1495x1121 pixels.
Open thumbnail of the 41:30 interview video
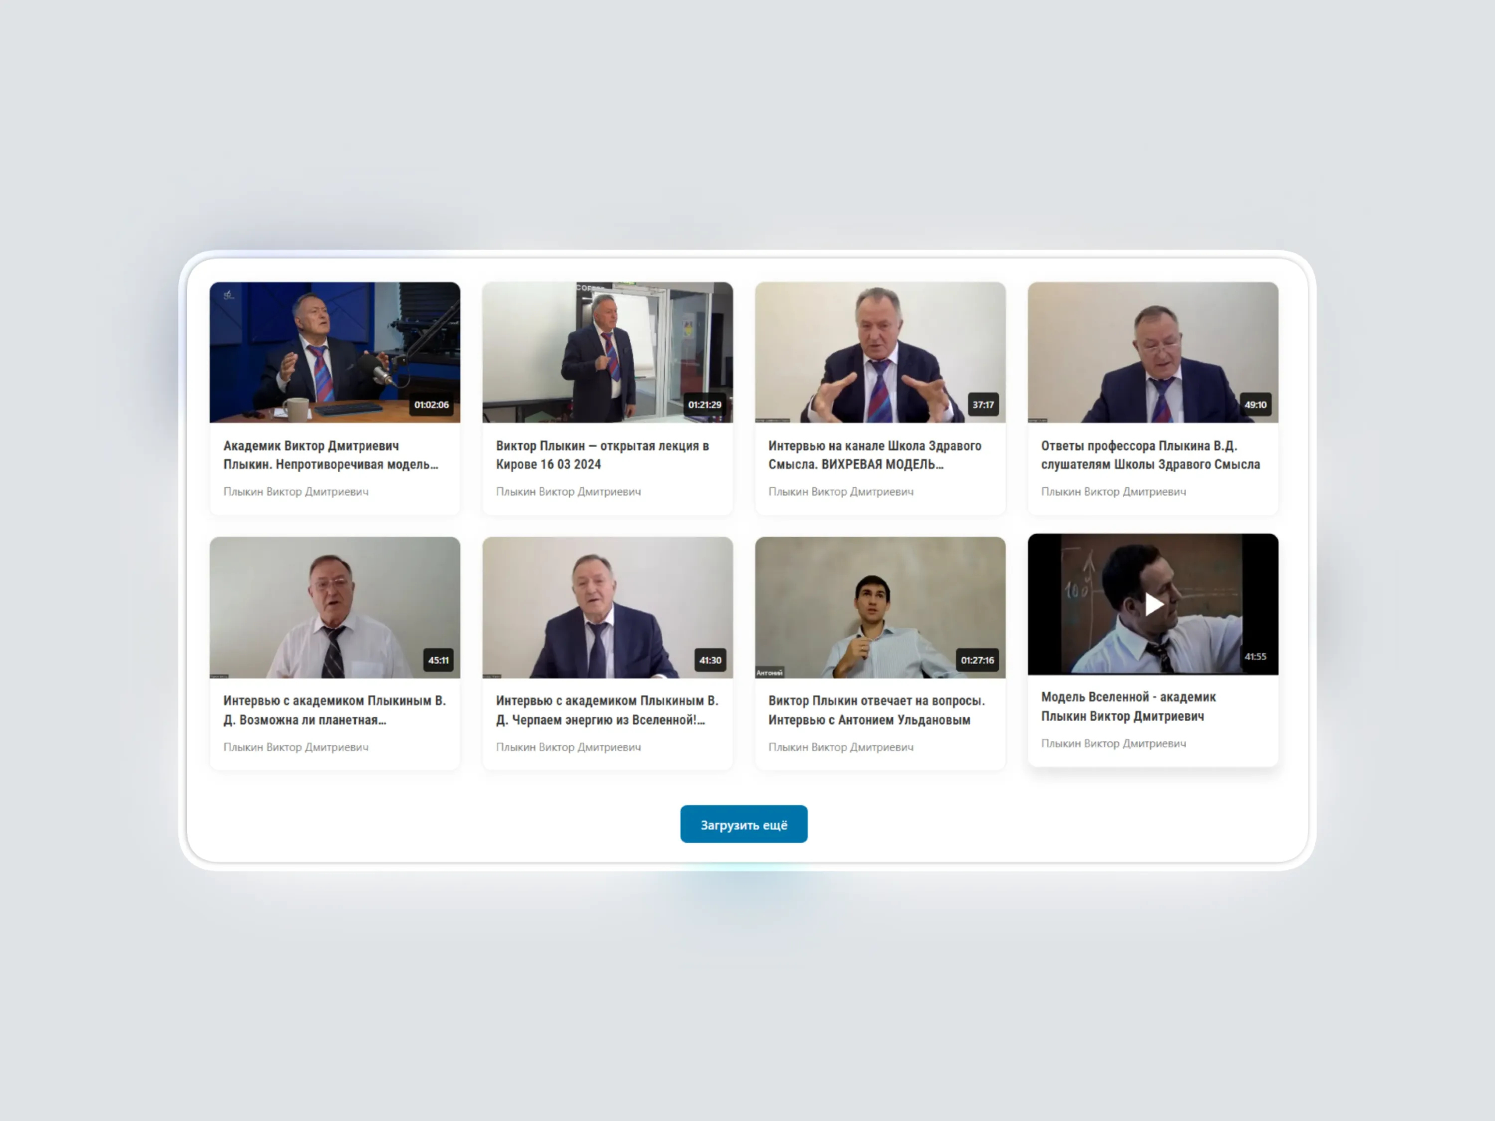pos(607,607)
